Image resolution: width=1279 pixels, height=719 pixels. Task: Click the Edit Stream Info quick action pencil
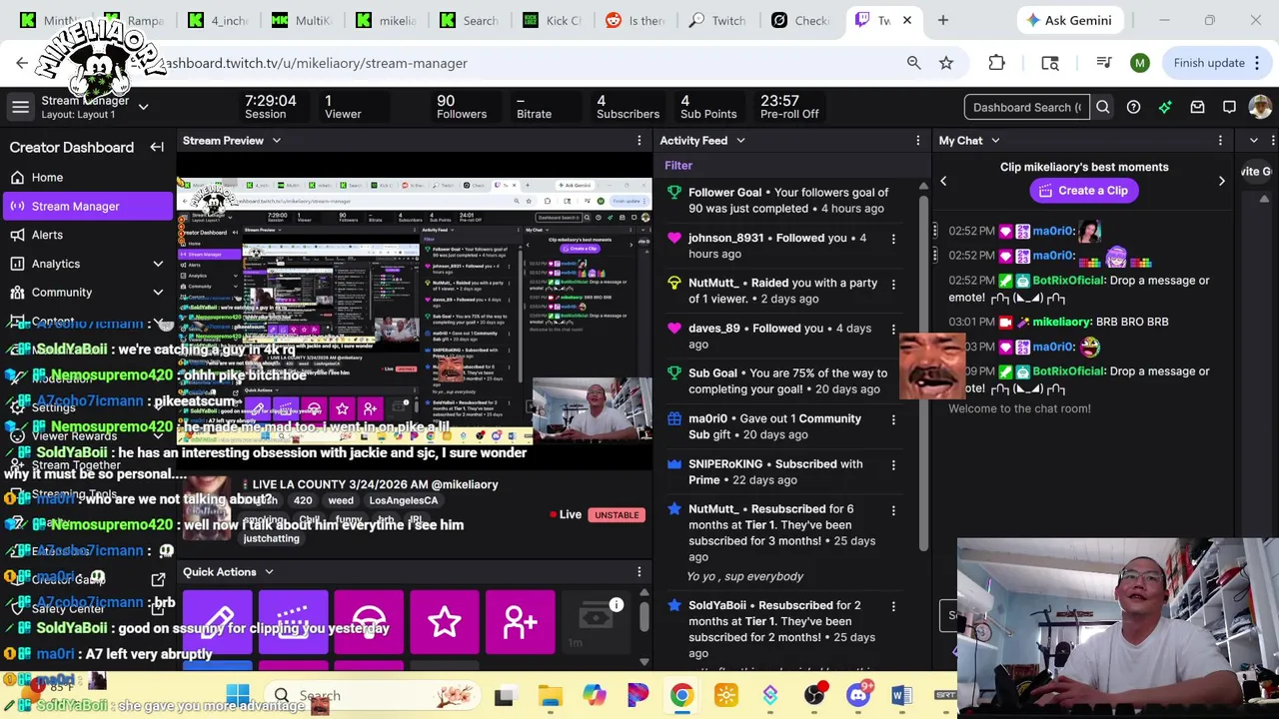click(x=219, y=622)
